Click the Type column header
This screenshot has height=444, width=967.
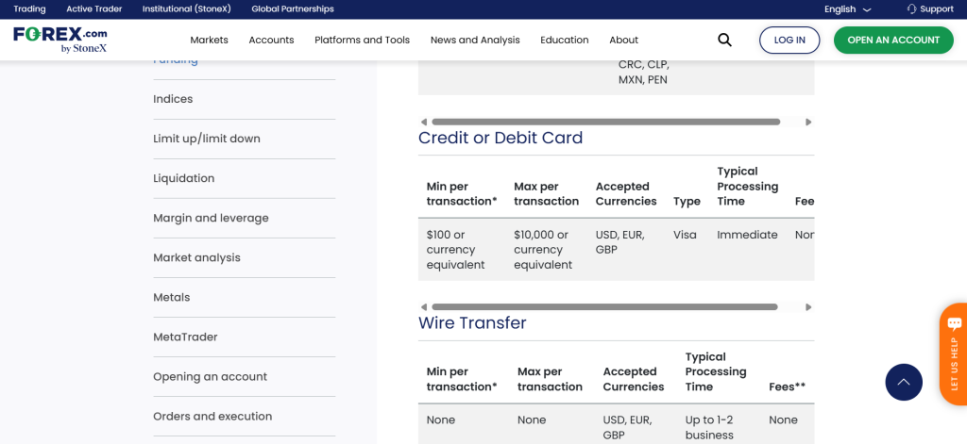coord(687,202)
